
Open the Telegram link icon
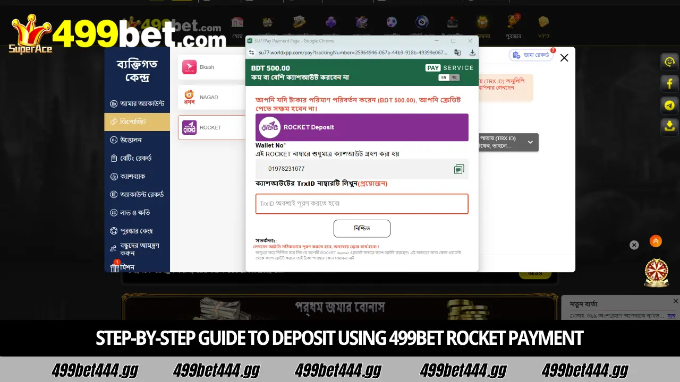coord(669,105)
